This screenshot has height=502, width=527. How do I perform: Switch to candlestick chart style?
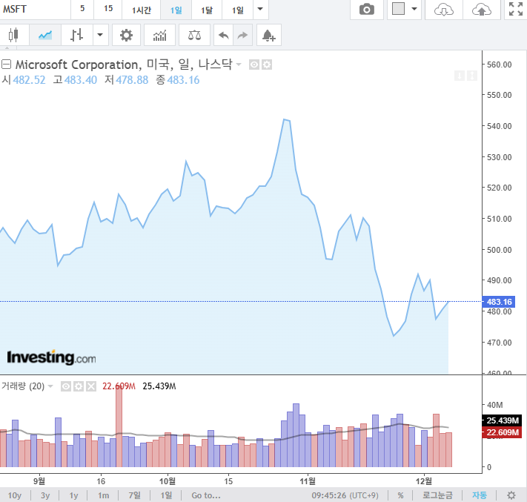[13, 35]
